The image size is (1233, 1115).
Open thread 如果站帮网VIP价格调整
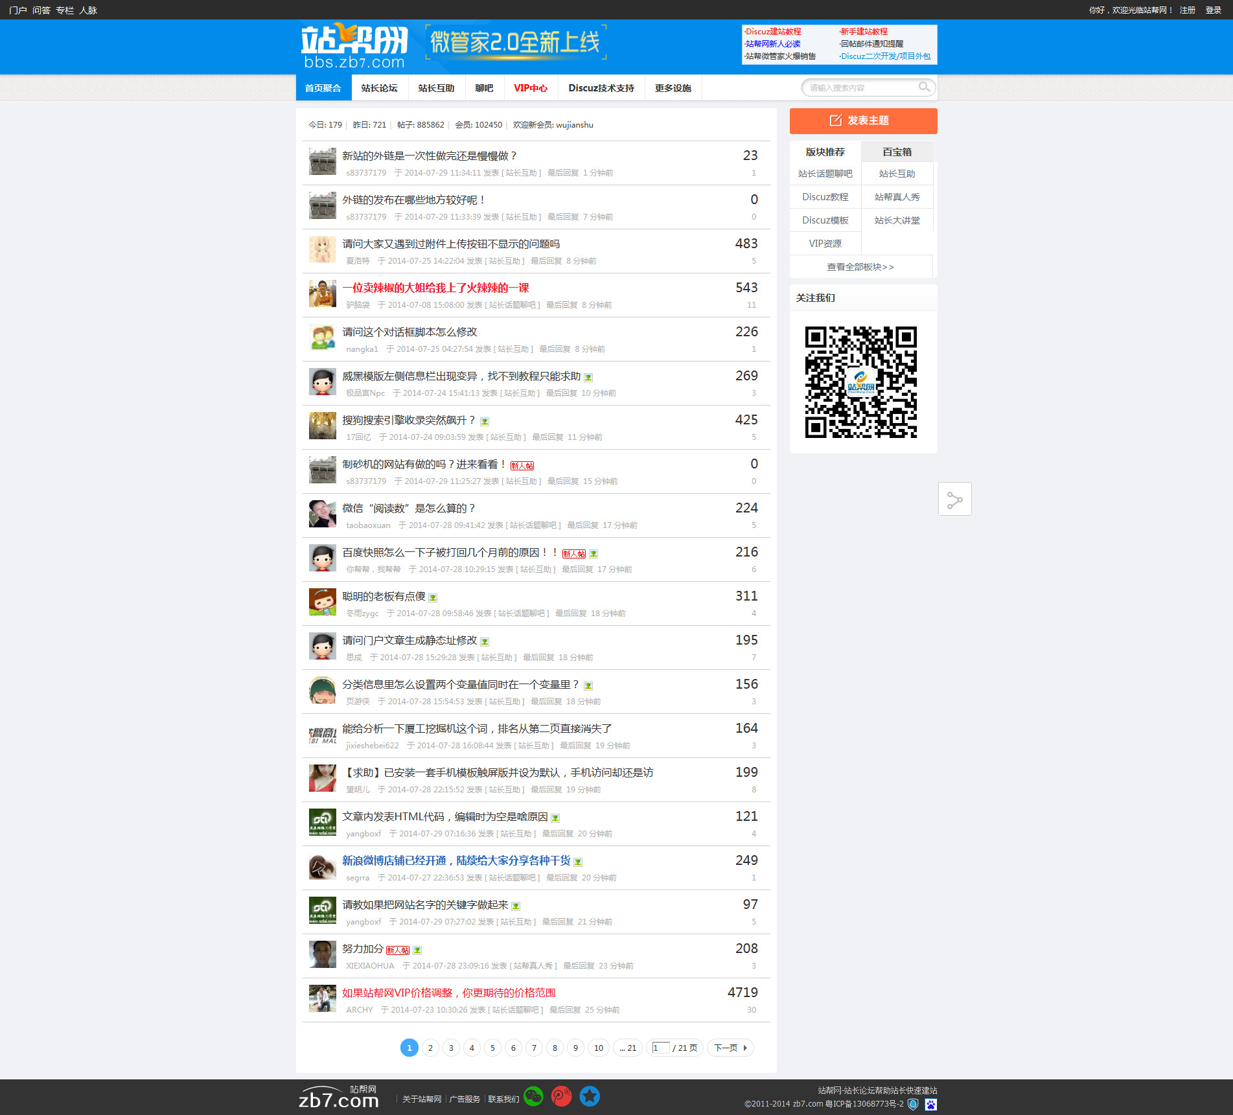tap(449, 993)
